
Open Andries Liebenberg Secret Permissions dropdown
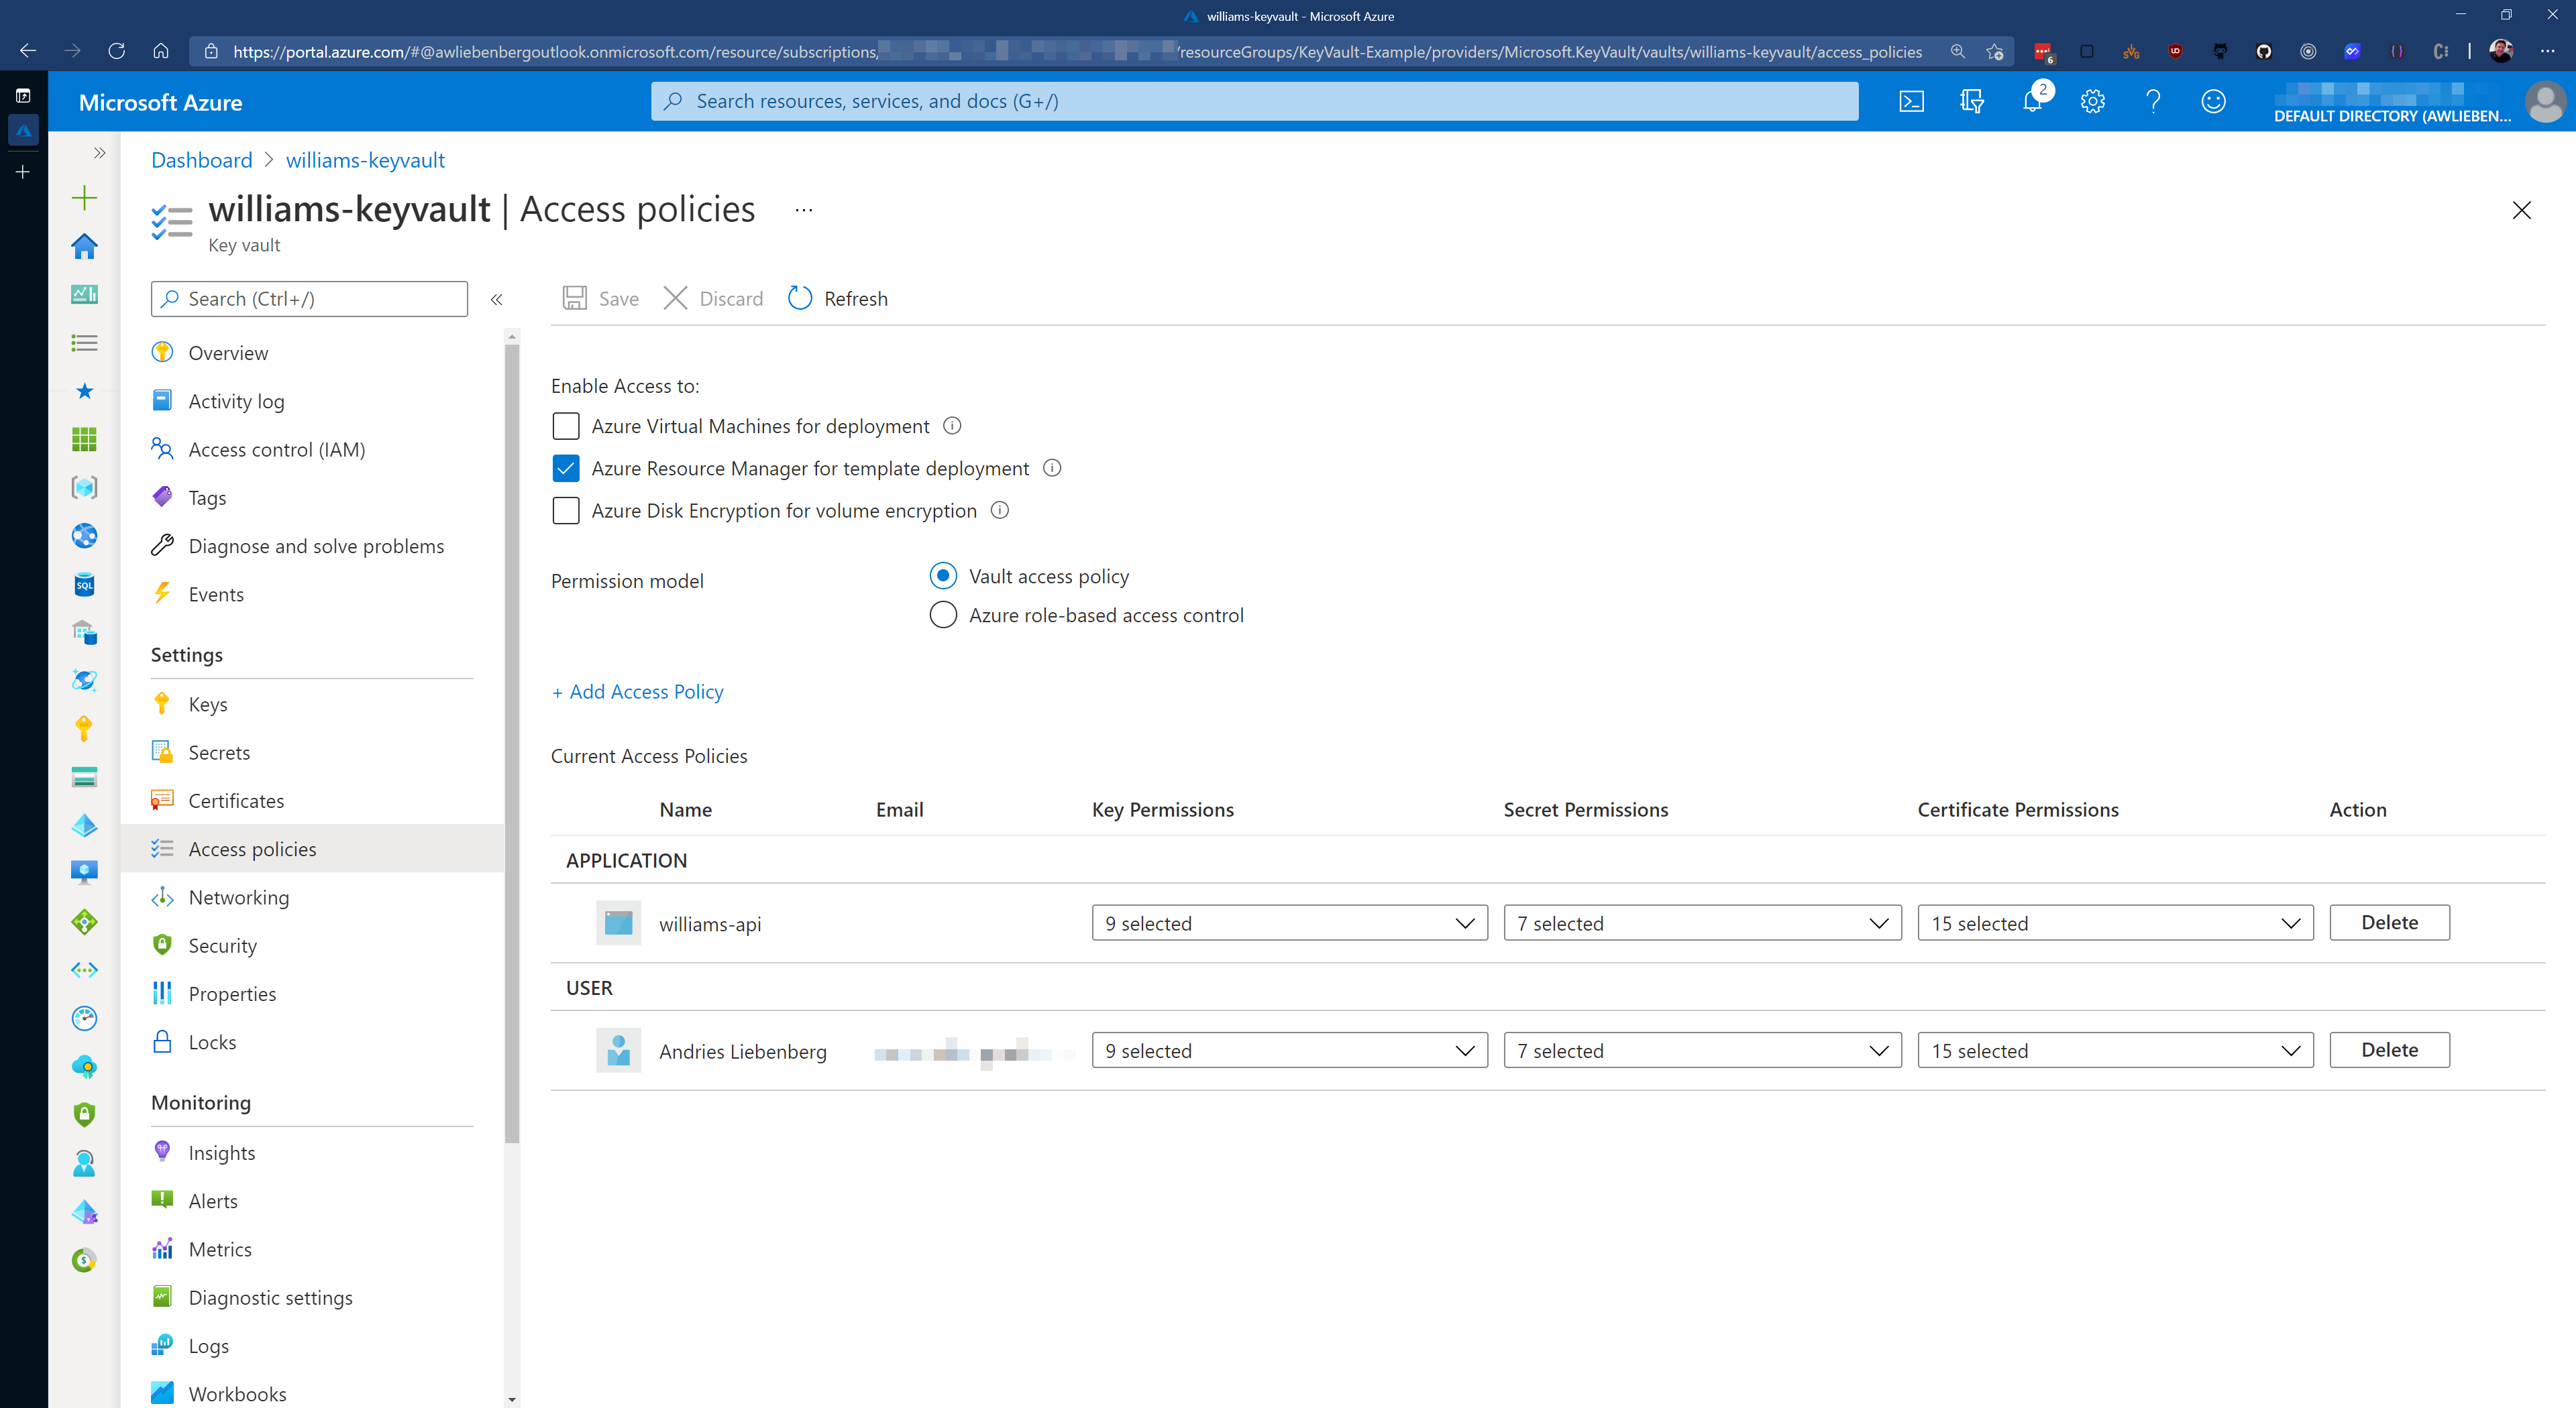coord(1701,1050)
